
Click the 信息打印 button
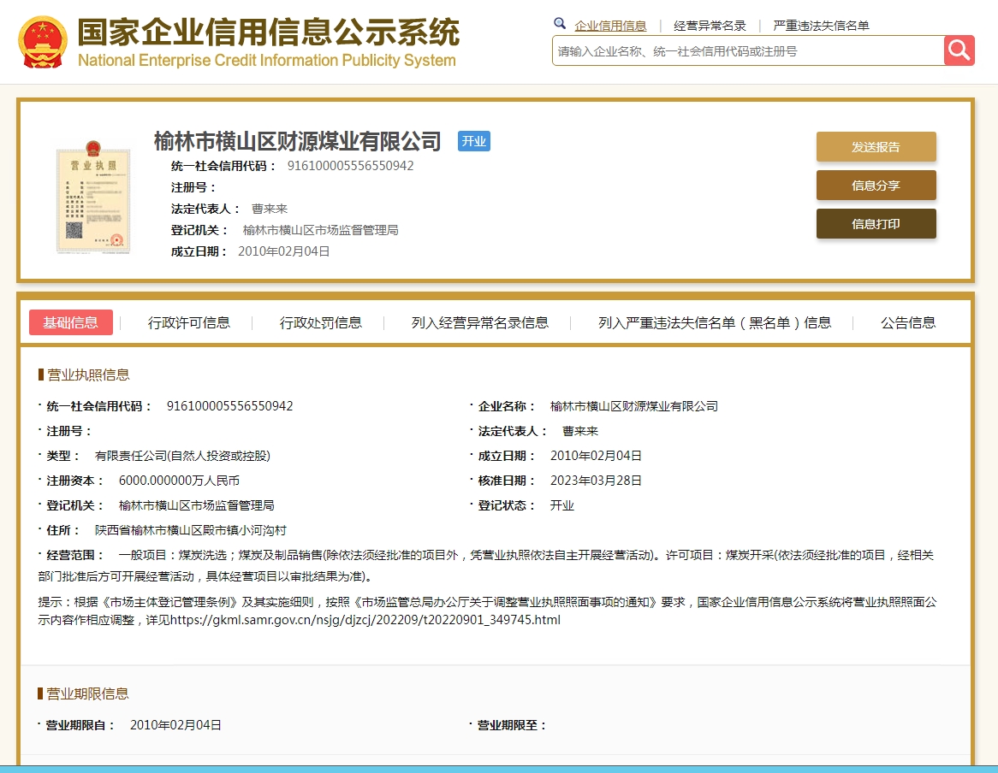coord(876,224)
